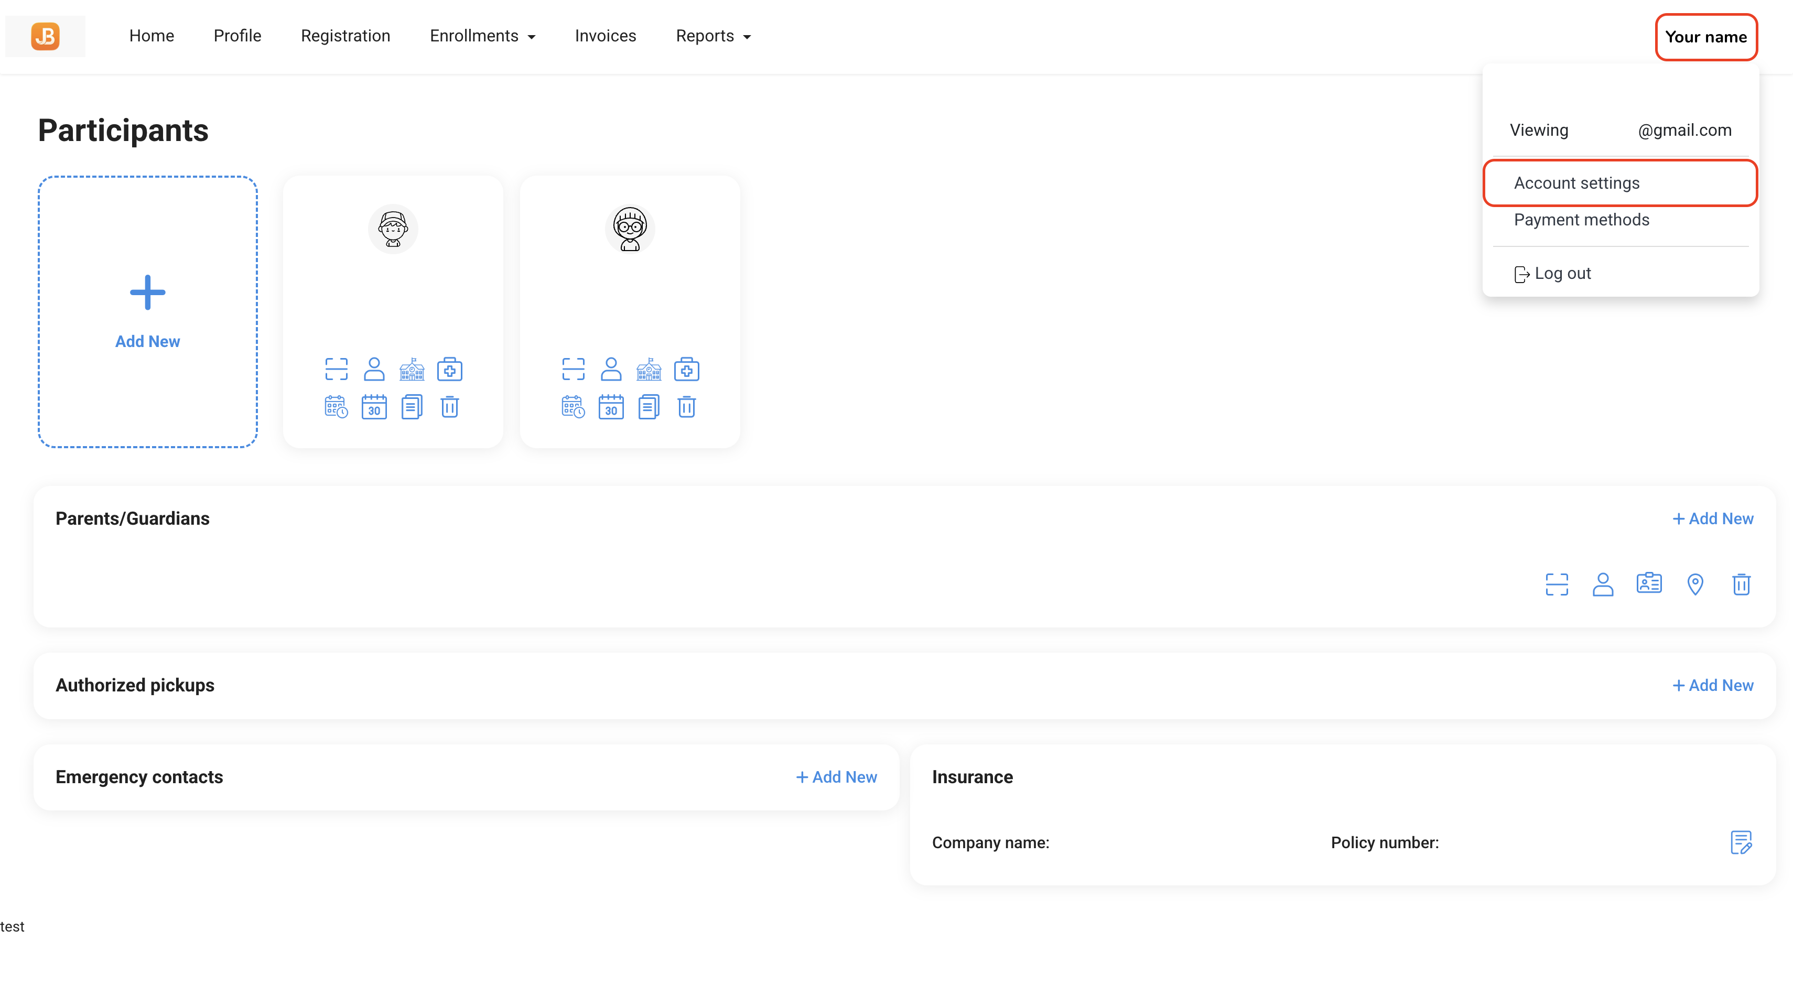Expand the Reports dropdown
Image resolution: width=1793 pixels, height=996 pixels.
point(713,36)
